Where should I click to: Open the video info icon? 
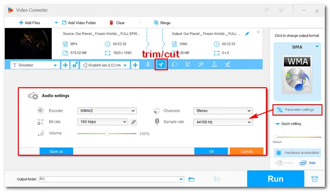(x=148, y=64)
